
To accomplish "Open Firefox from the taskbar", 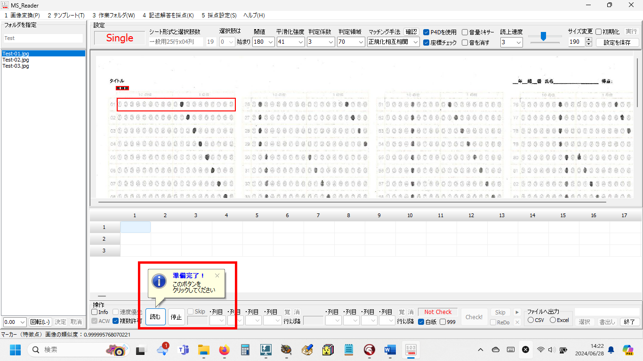I will coord(224,350).
